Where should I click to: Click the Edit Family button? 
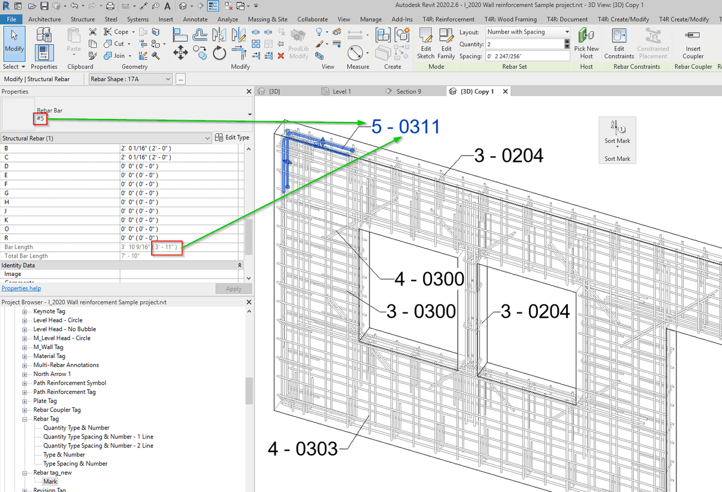point(446,43)
